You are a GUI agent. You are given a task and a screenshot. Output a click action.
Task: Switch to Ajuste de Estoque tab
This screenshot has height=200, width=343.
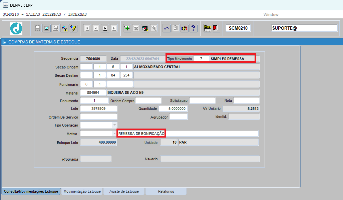[124, 191]
